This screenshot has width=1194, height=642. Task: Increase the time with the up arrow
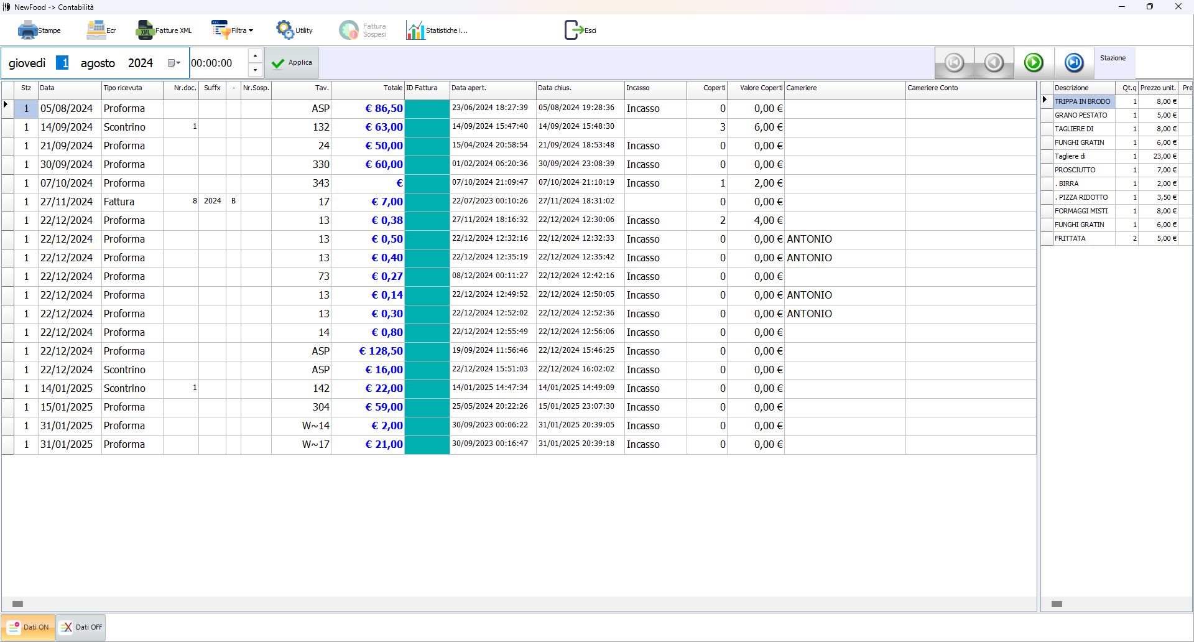(x=255, y=56)
